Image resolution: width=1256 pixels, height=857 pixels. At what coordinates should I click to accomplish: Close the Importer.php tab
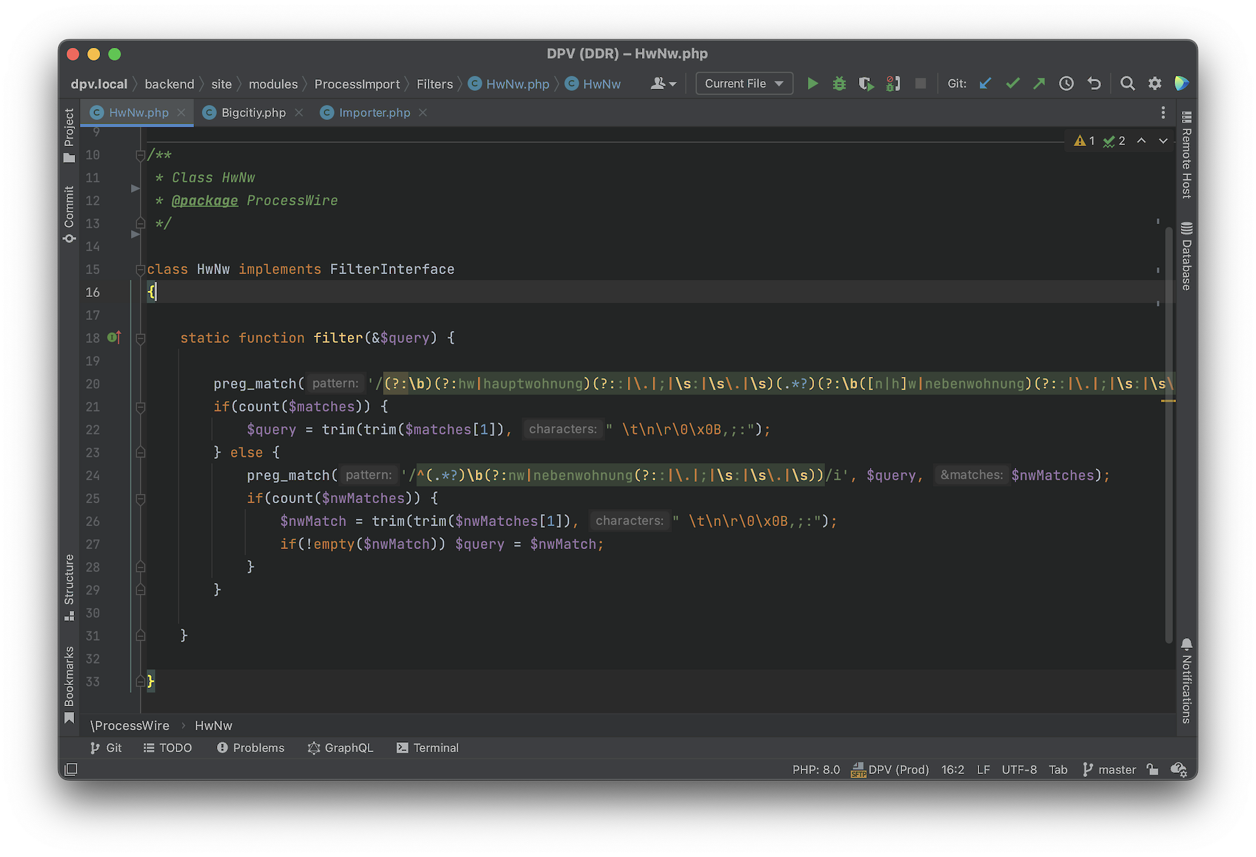point(423,113)
